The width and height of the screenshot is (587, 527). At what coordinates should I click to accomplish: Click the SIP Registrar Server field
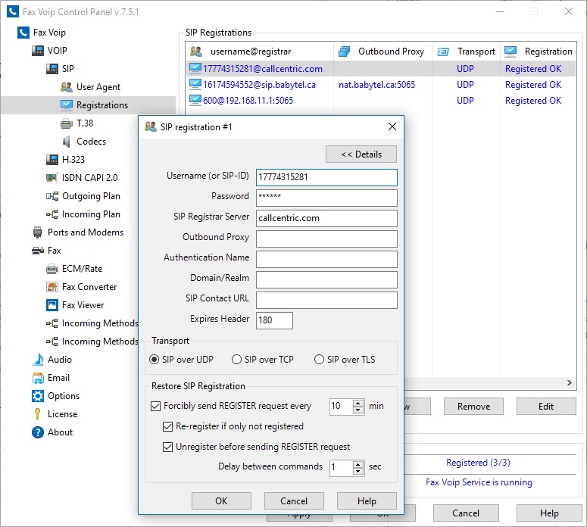(326, 219)
